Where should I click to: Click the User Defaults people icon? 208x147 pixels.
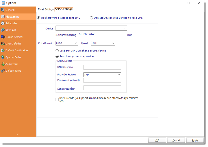point(2,44)
